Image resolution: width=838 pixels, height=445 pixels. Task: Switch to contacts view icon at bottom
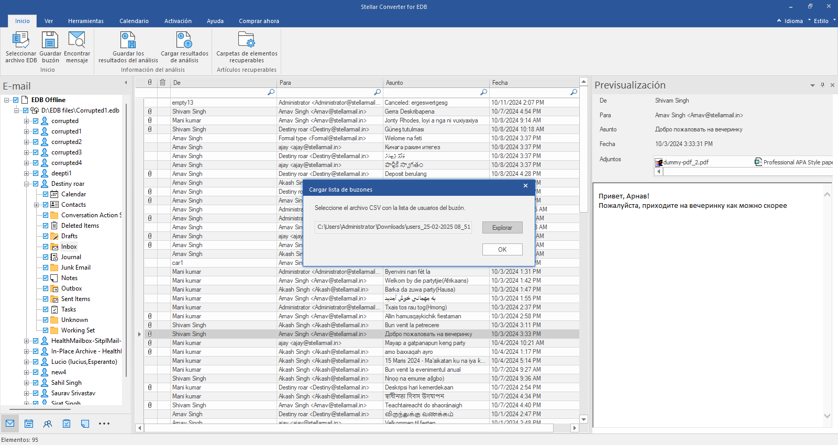pyautogui.click(x=48, y=424)
